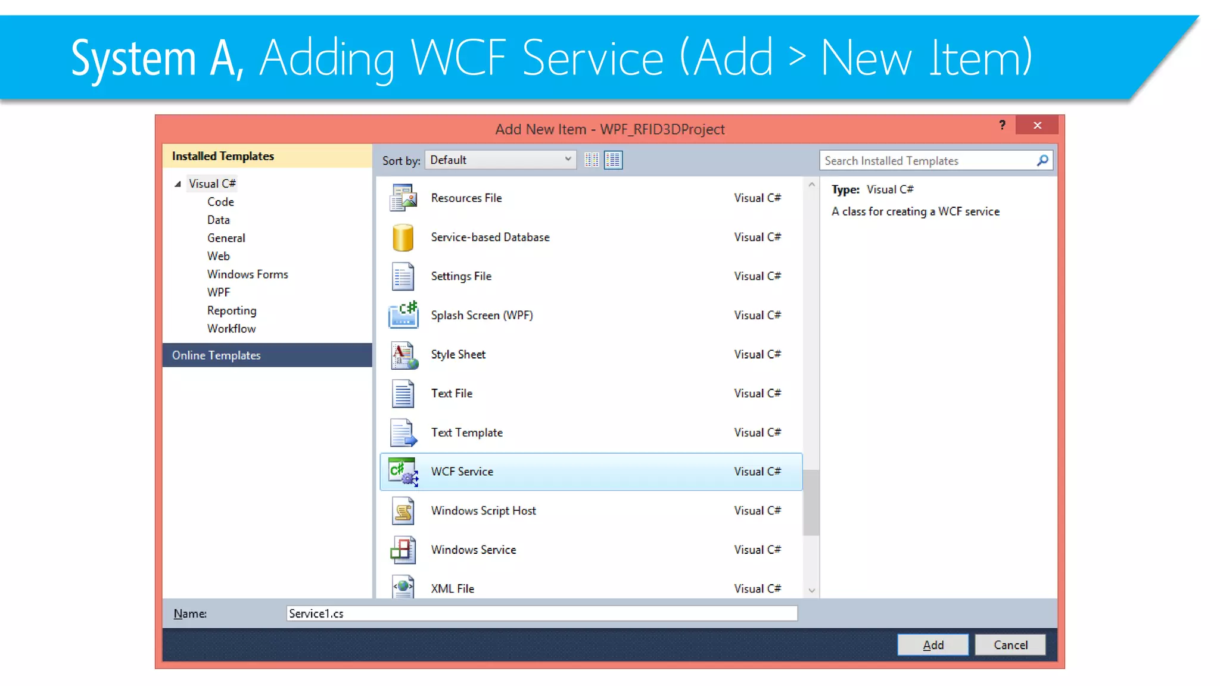This screenshot has width=1220, height=686.
Task: Select the Service-based Database label
Action: point(490,237)
